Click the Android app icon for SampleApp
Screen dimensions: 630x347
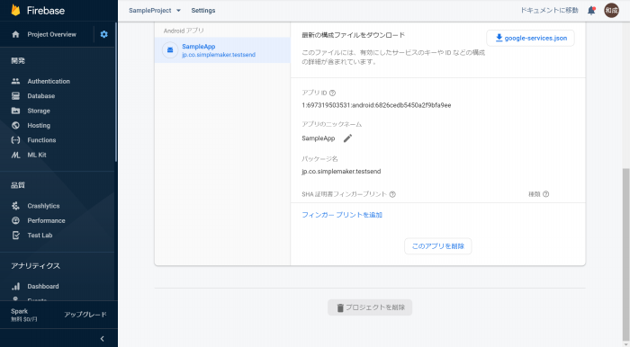coord(170,50)
